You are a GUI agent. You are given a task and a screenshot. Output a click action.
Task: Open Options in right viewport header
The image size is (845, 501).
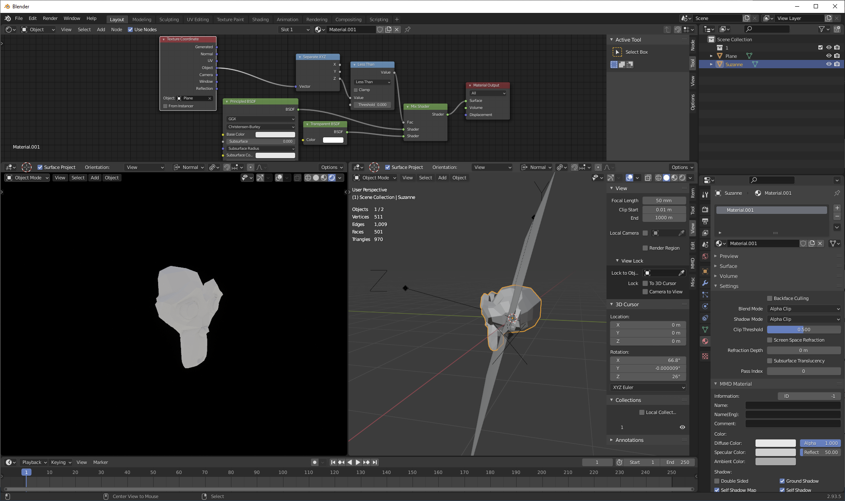coord(682,167)
